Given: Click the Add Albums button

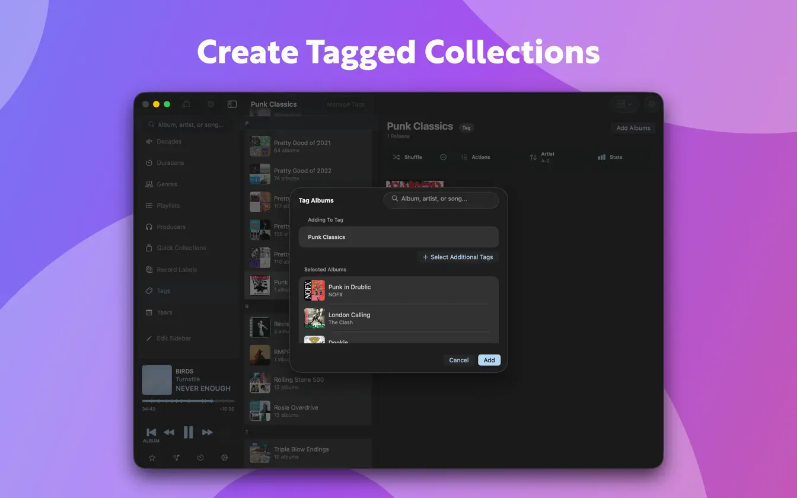Looking at the screenshot, I should (633, 128).
